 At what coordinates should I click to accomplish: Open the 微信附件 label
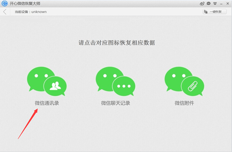[184, 103]
